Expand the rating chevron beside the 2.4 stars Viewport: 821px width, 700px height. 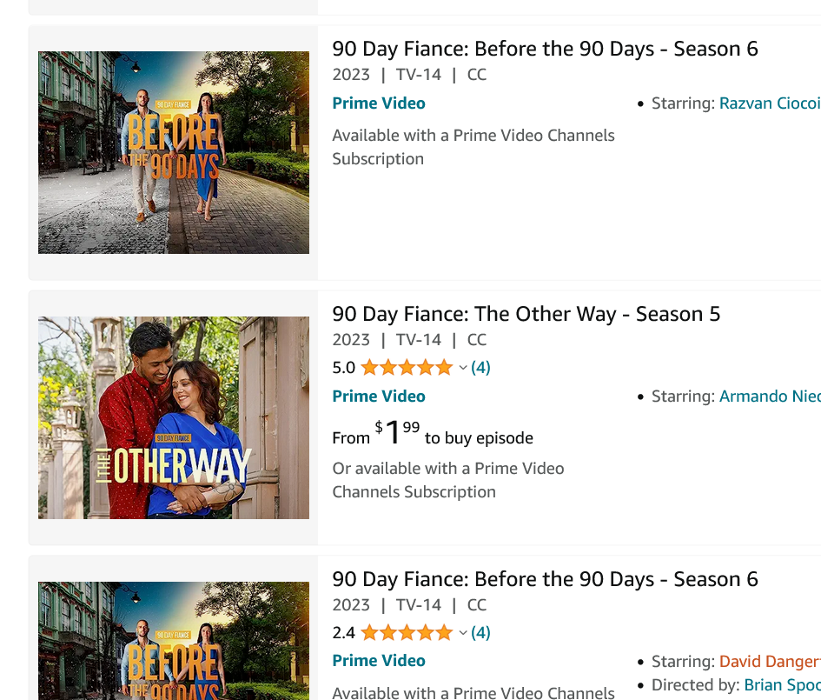[x=463, y=633]
